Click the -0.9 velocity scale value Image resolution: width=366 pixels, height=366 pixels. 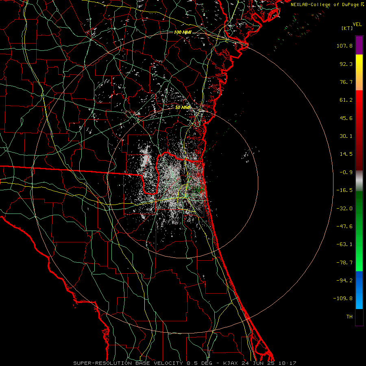click(346, 172)
